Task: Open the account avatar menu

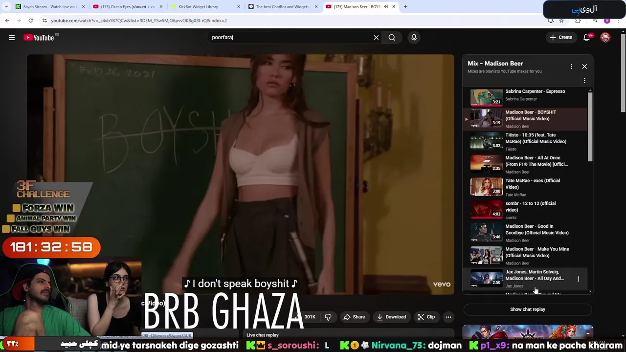Action: pos(605,38)
